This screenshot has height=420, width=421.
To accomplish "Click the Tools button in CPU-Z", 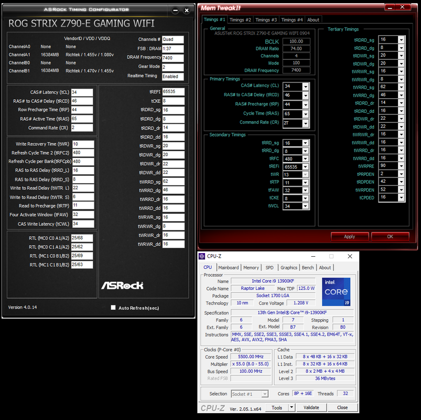I will (x=277, y=407).
